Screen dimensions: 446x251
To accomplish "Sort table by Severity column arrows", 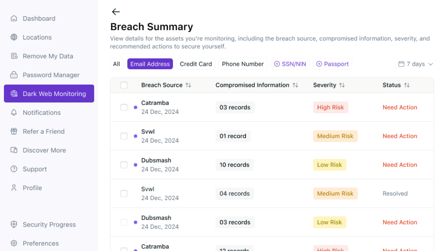I will 342,85.
